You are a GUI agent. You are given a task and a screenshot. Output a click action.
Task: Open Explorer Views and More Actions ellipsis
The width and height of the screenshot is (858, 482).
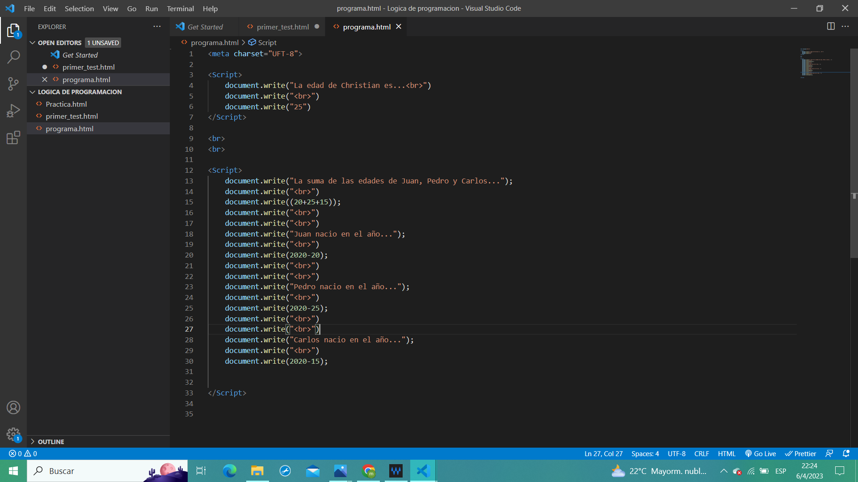pos(157,26)
